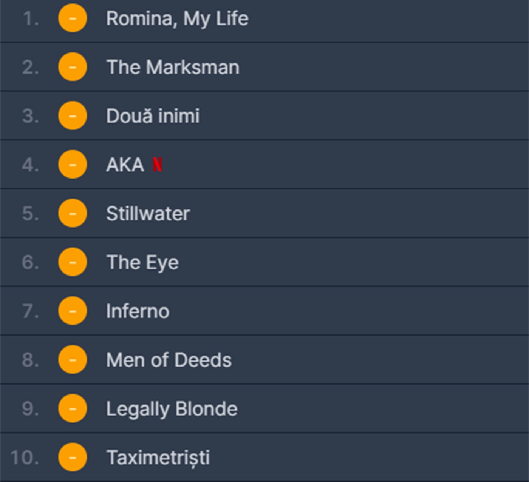
Task: Open the Legally Blonde title
Action: pos(172,409)
